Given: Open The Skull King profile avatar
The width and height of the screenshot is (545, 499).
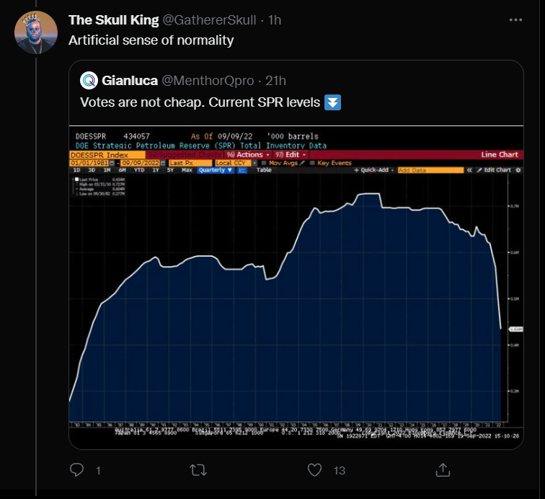Looking at the screenshot, I should click(x=36, y=32).
